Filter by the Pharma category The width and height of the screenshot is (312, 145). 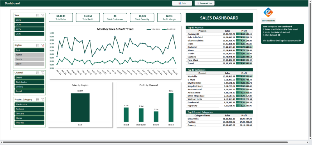coord(29,123)
